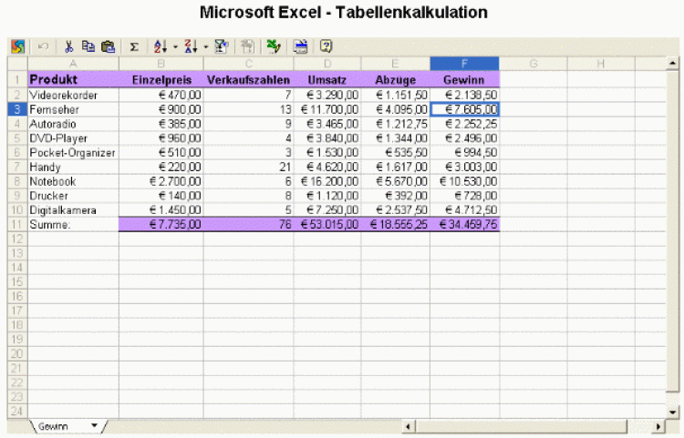Click the horizontal scrollbar right arrow
684x438 pixels.
pyautogui.click(x=660, y=425)
